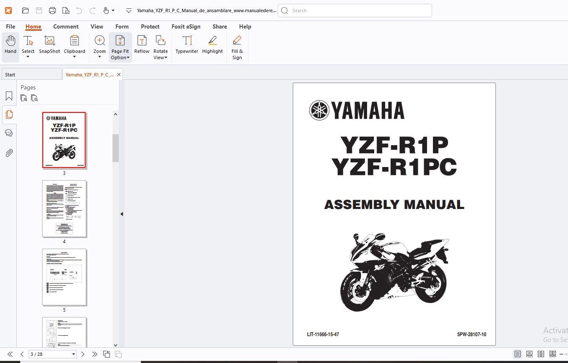Open the Page Fit Option dropdown

[x=120, y=47]
